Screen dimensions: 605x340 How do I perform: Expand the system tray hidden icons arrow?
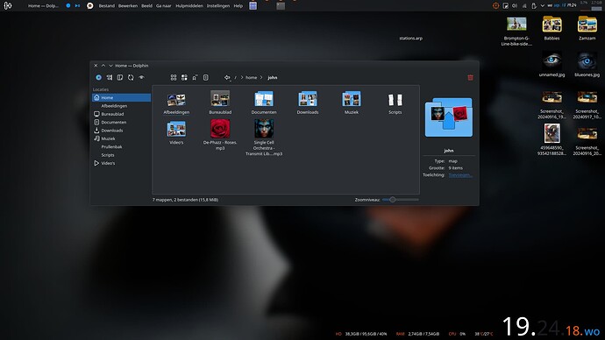coord(542,6)
